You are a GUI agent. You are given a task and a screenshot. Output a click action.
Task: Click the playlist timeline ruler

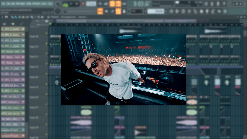tap(147, 25)
